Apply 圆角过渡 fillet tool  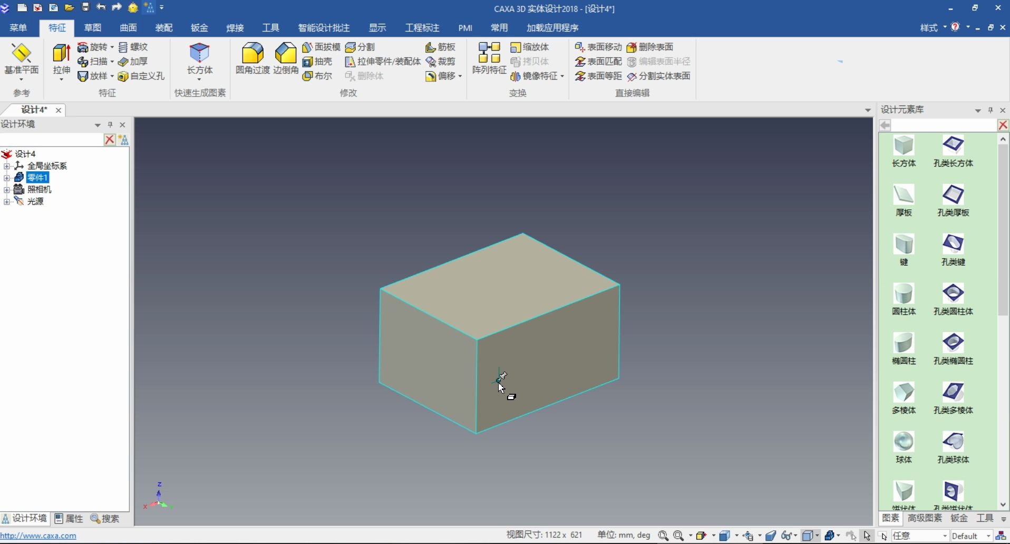pyautogui.click(x=252, y=59)
